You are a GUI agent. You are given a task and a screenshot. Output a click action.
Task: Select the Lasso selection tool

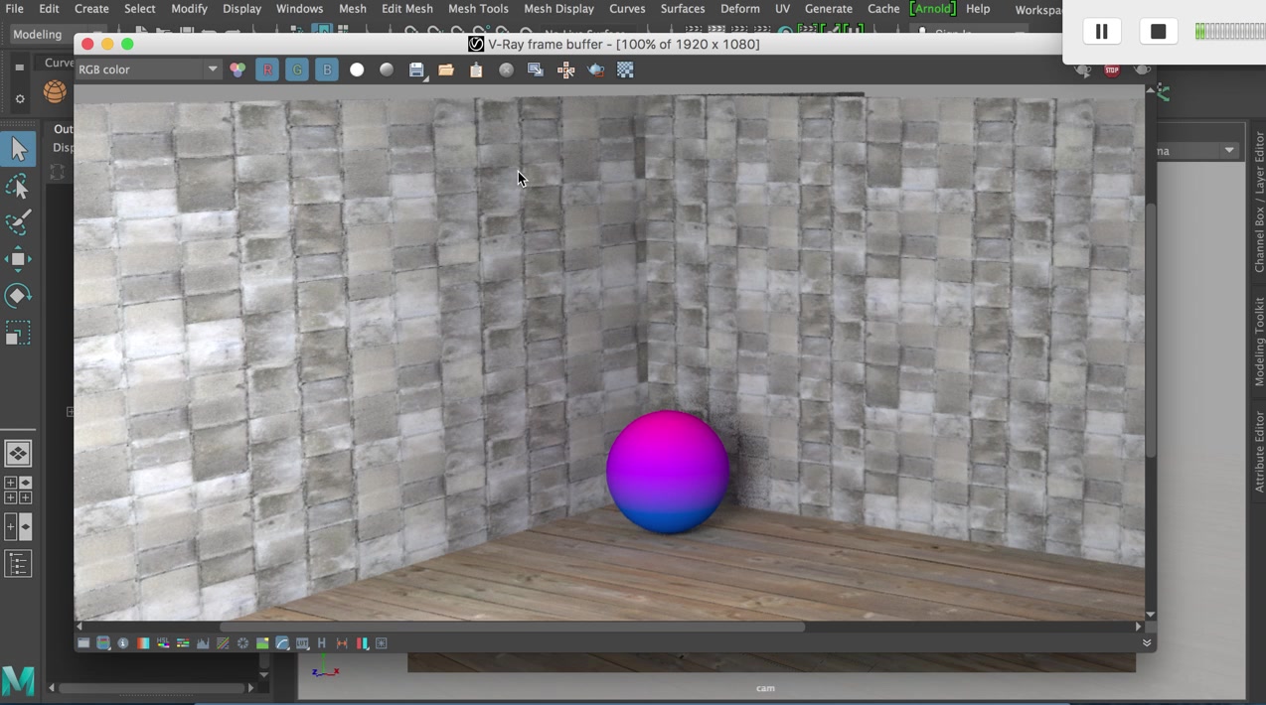[x=18, y=187]
